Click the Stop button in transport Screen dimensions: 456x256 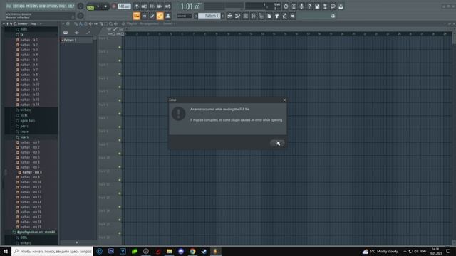tap(105, 6)
